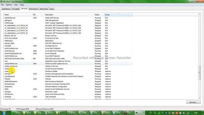Image resolution: width=204 pixels, height=115 pixels.
Task: Select the Schedule service name cell
Action: [x=8, y=97]
